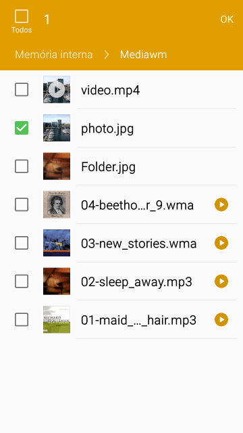Tick the Folder.jpg checkbox
The height and width of the screenshot is (433, 243).
point(22,166)
